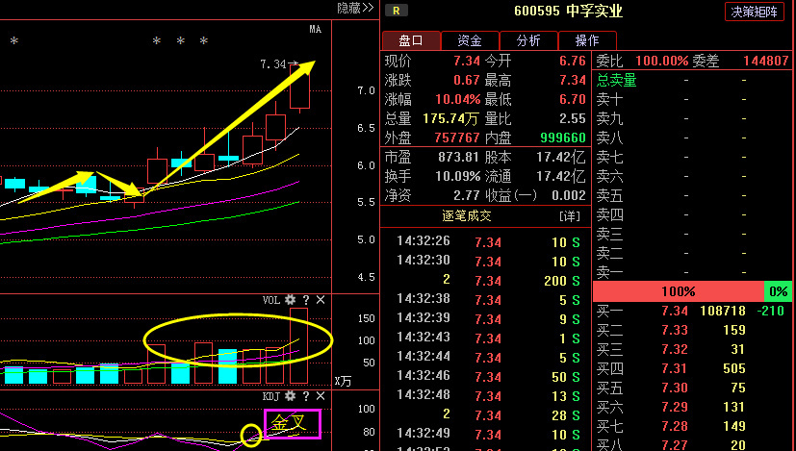Click the R badge icon
The width and height of the screenshot is (796, 451).
pyautogui.click(x=396, y=11)
